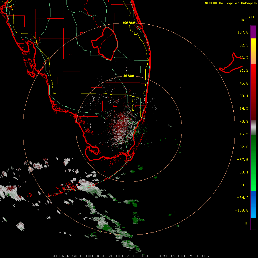Click the -32.0 velocity scale value
Screen dimensions: 258x258
[x=243, y=147]
